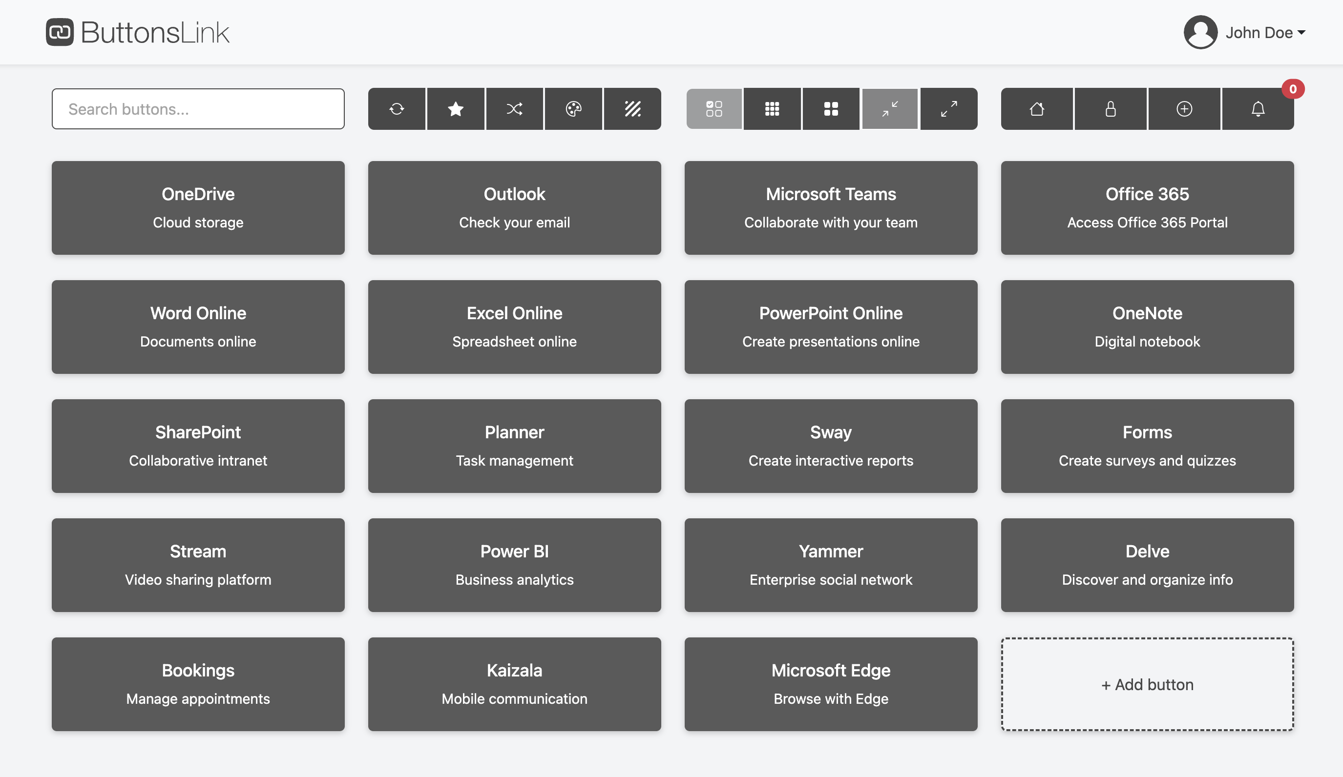Open the Office 365 portal button
The image size is (1343, 777).
pyautogui.click(x=1148, y=208)
